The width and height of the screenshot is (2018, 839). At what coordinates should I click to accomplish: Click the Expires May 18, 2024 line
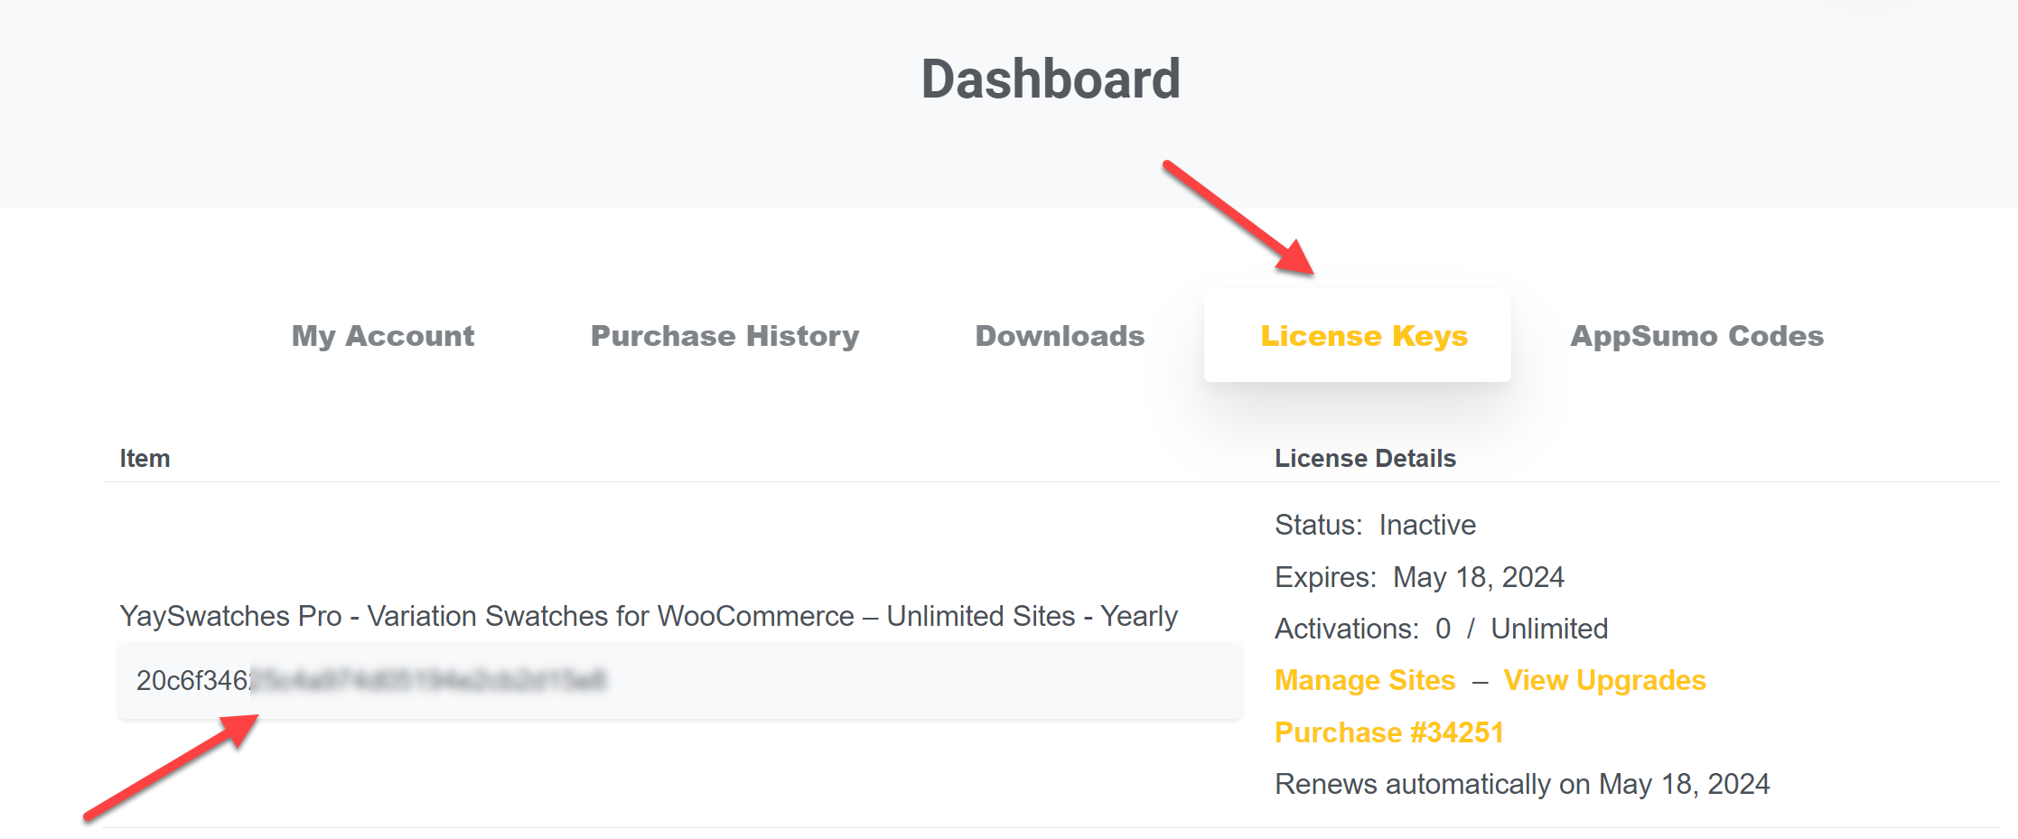(1418, 577)
